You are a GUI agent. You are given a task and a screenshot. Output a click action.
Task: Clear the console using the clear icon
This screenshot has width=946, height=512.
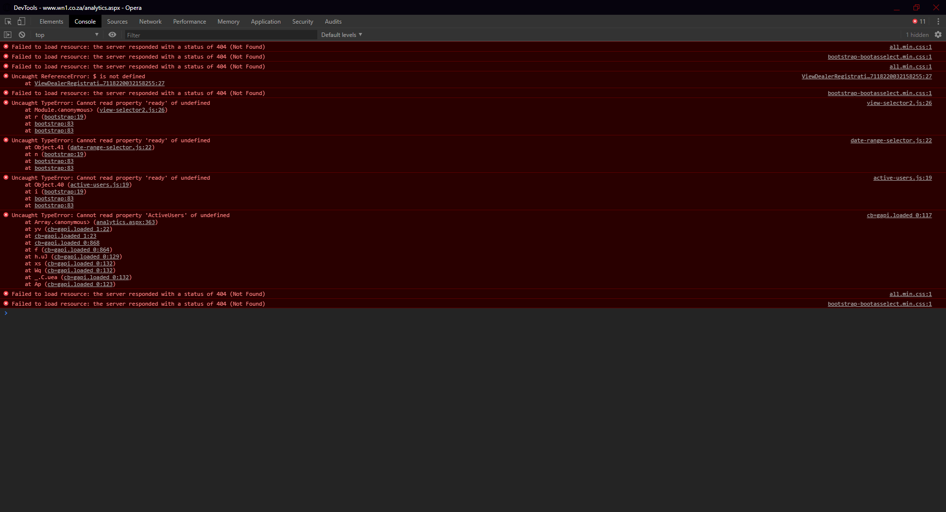(22, 34)
